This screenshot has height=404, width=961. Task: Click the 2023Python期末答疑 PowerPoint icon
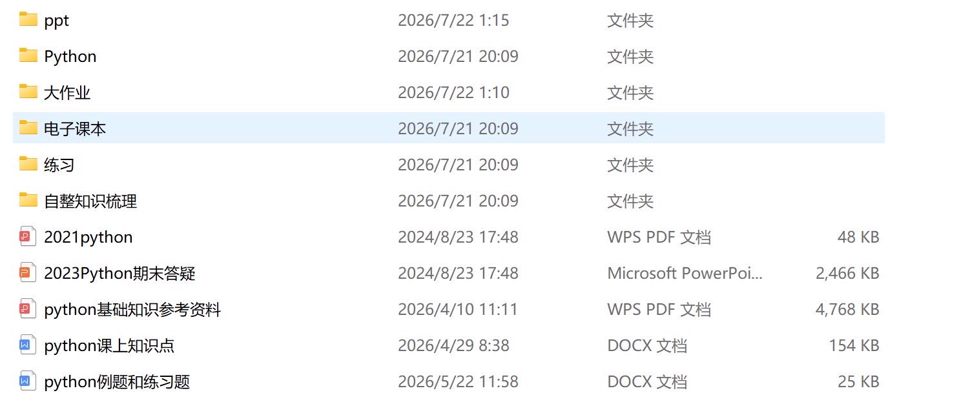[x=26, y=273]
